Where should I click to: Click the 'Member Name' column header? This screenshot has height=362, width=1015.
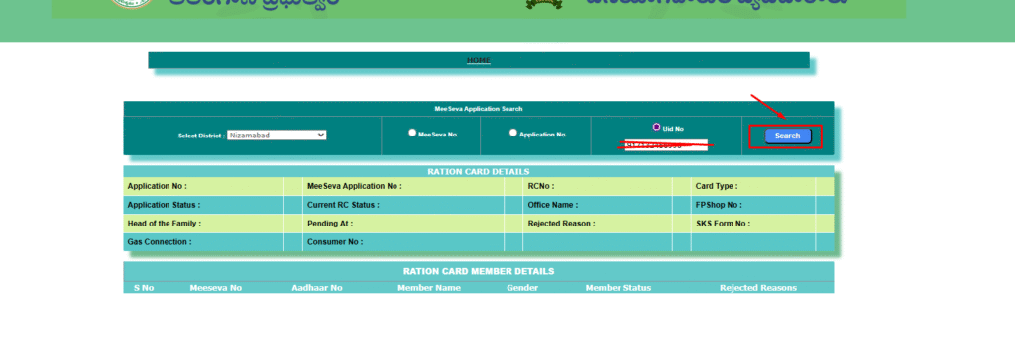[429, 288]
